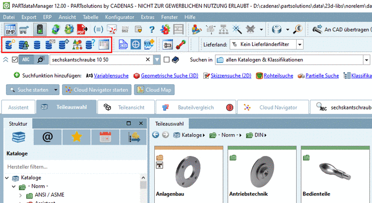Open the dropdown arrow after the grey X icon

coord(261,30)
